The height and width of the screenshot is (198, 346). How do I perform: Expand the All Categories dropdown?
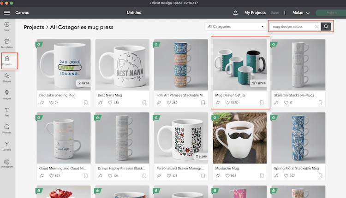pyautogui.click(x=235, y=26)
